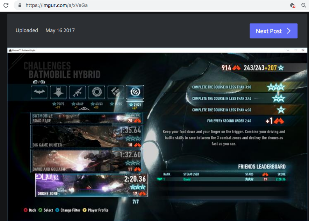This screenshot has height=221, width=309.
Task: Click the 'David' leaderboard user name
Action: (187, 179)
